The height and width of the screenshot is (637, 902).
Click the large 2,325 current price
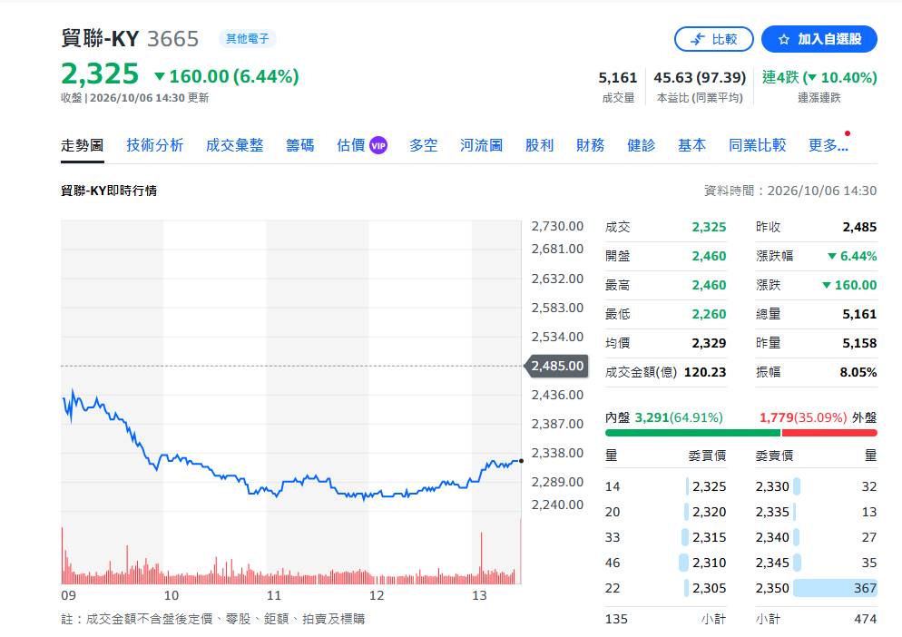coord(100,73)
